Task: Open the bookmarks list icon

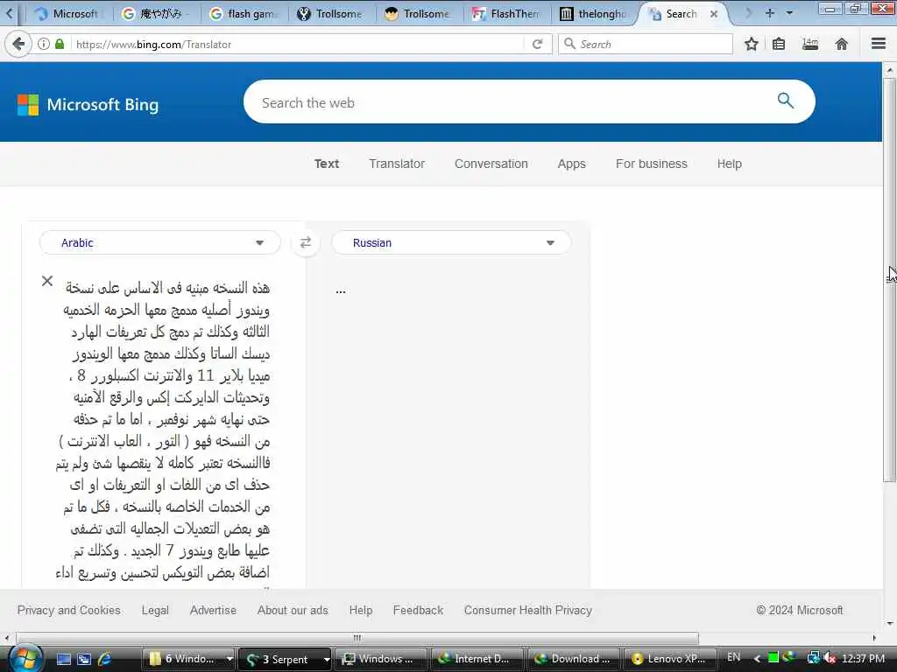Action: click(779, 44)
